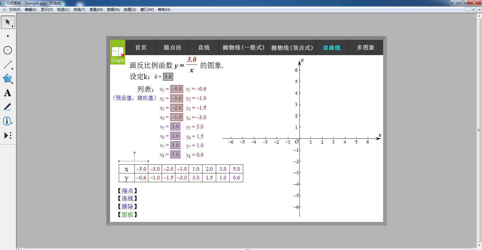Switch to the 描点法 tab
Viewport: 482px width, 250px height.
coord(172,48)
